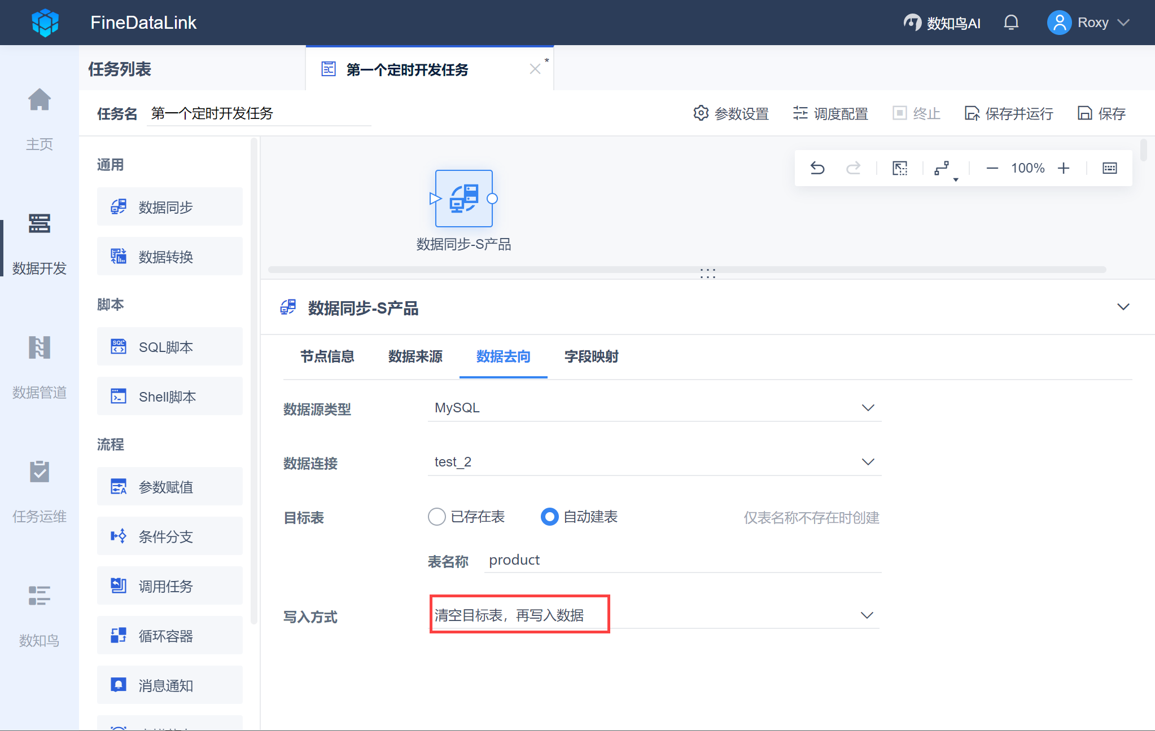Screen dimensions: 1155x731
Task: Click the zoom-out minus icon
Action: click(x=992, y=168)
